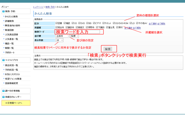Open 登録情報変更 in the side menu
185x115 pixels.
[12, 83]
